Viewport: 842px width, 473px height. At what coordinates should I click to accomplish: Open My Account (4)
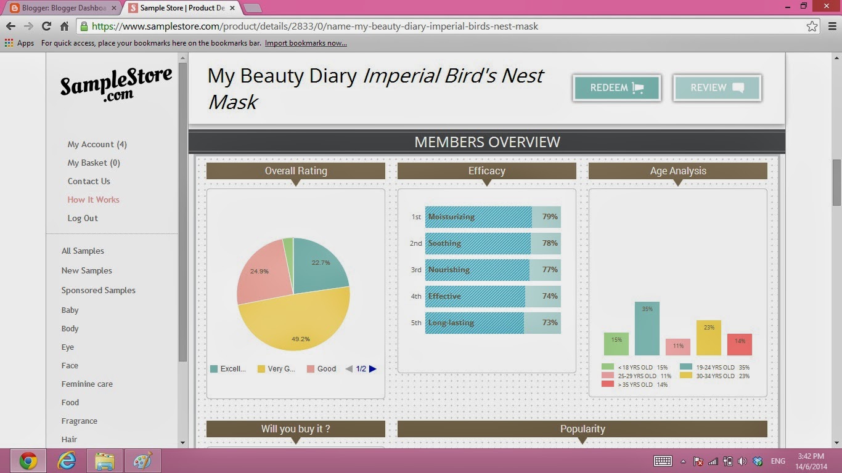(x=97, y=144)
